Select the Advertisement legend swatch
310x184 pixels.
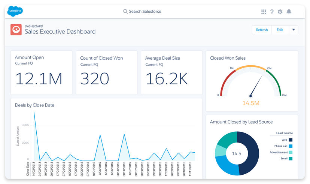pyautogui.click(x=291, y=153)
